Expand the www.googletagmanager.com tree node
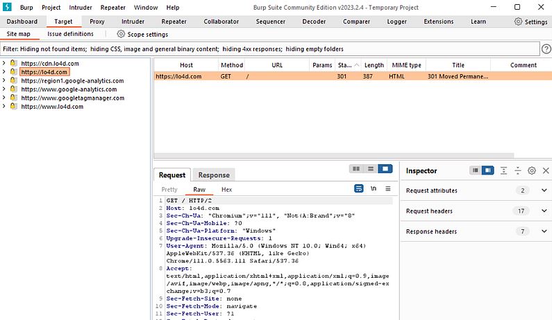This screenshot has height=320, width=552. 4,98
